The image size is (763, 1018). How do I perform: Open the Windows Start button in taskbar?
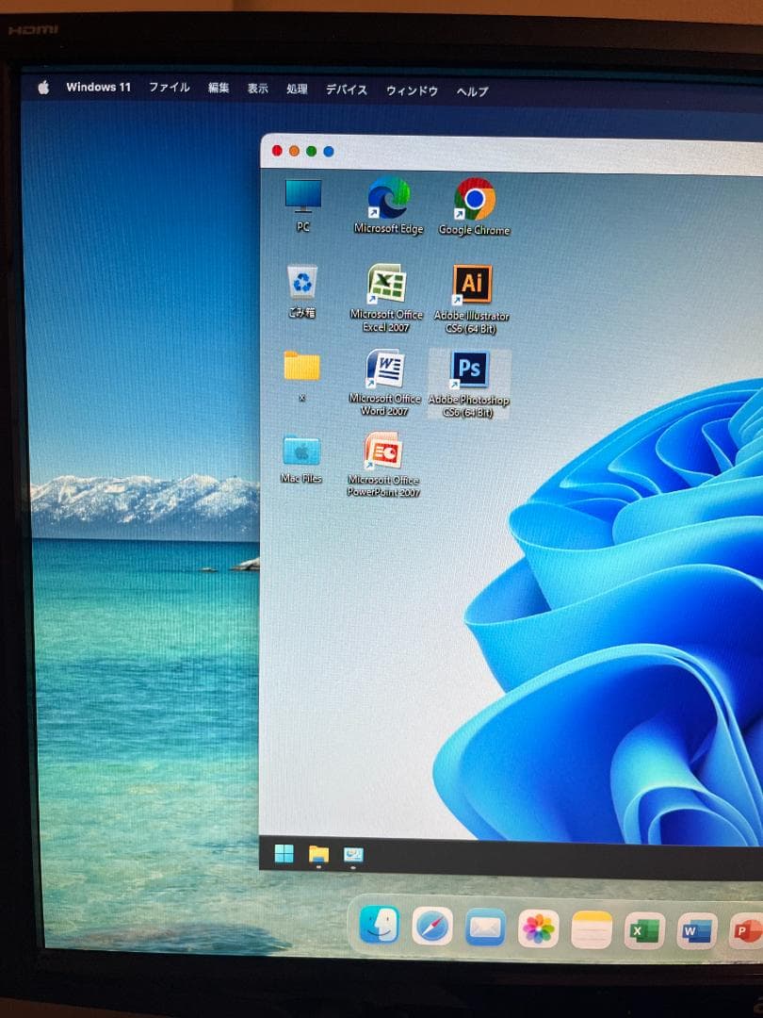point(284,854)
